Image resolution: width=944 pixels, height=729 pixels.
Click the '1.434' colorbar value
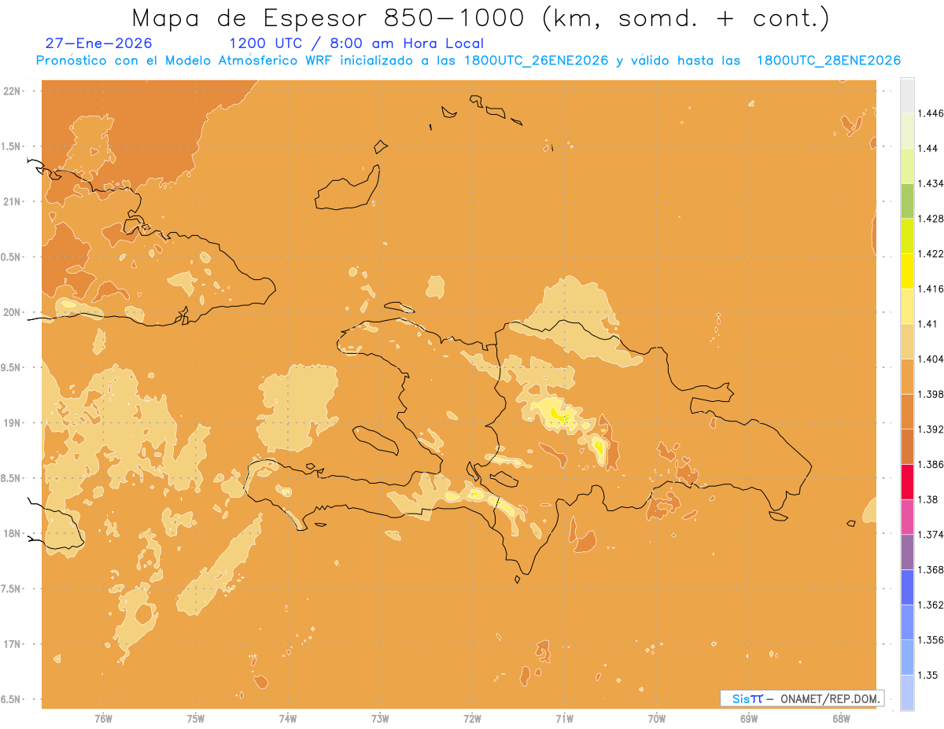coord(930,183)
